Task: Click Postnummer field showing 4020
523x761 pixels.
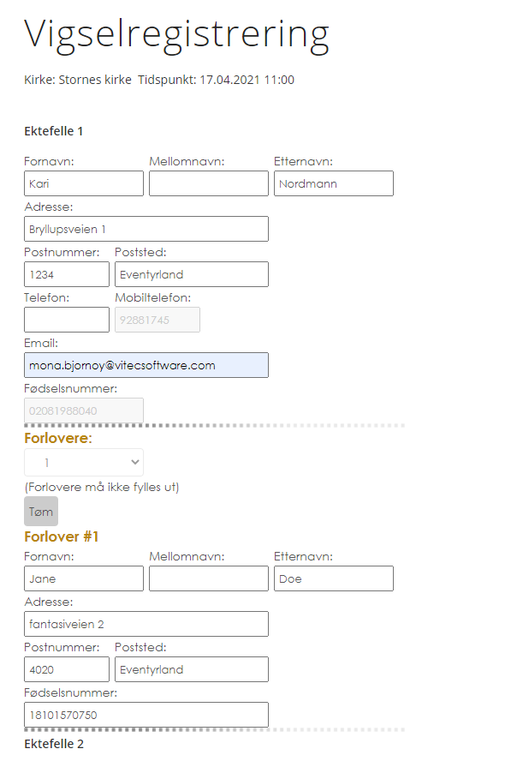Action: (67, 669)
